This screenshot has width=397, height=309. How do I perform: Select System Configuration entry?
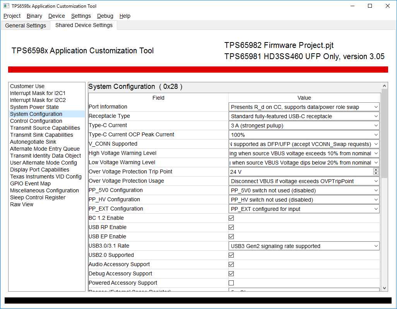point(47,114)
